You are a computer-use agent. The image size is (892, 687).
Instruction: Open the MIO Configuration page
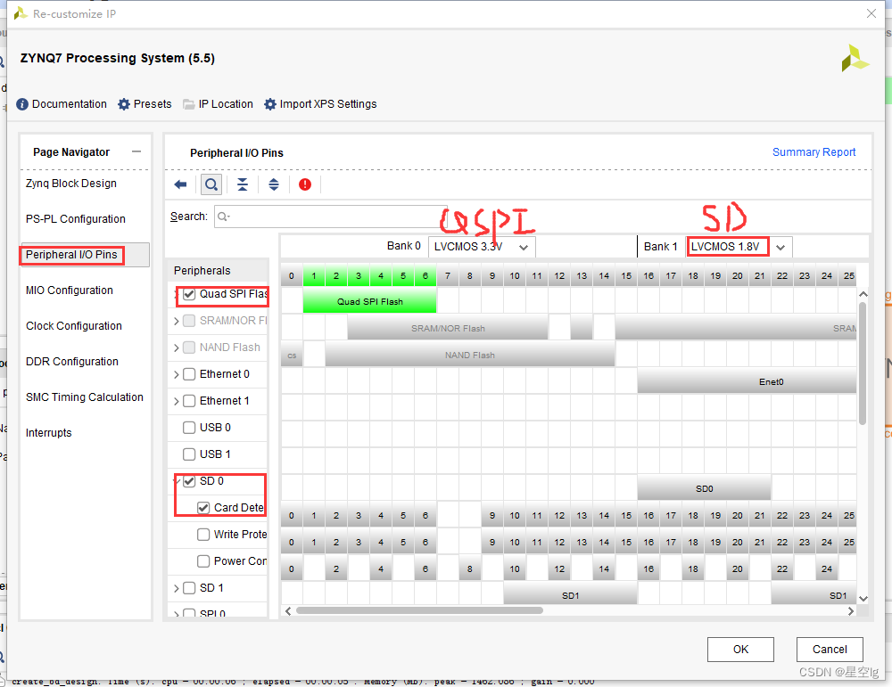click(x=70, y=290)
